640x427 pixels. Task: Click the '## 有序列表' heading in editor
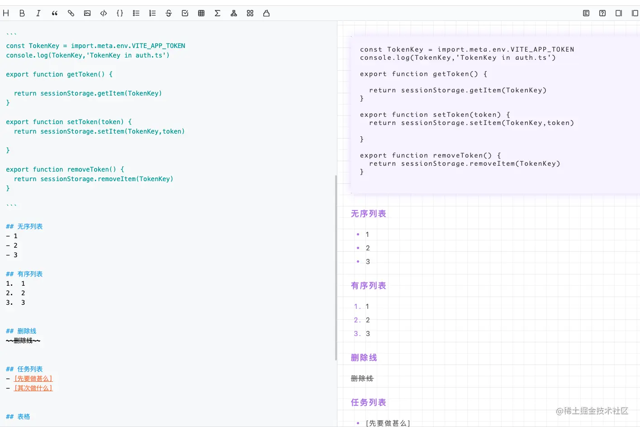[24, 274]
